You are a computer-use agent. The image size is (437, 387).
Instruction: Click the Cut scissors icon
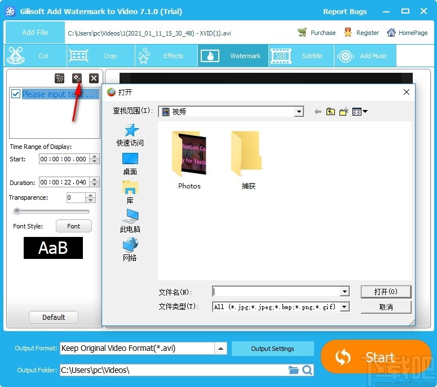point(16,55)
